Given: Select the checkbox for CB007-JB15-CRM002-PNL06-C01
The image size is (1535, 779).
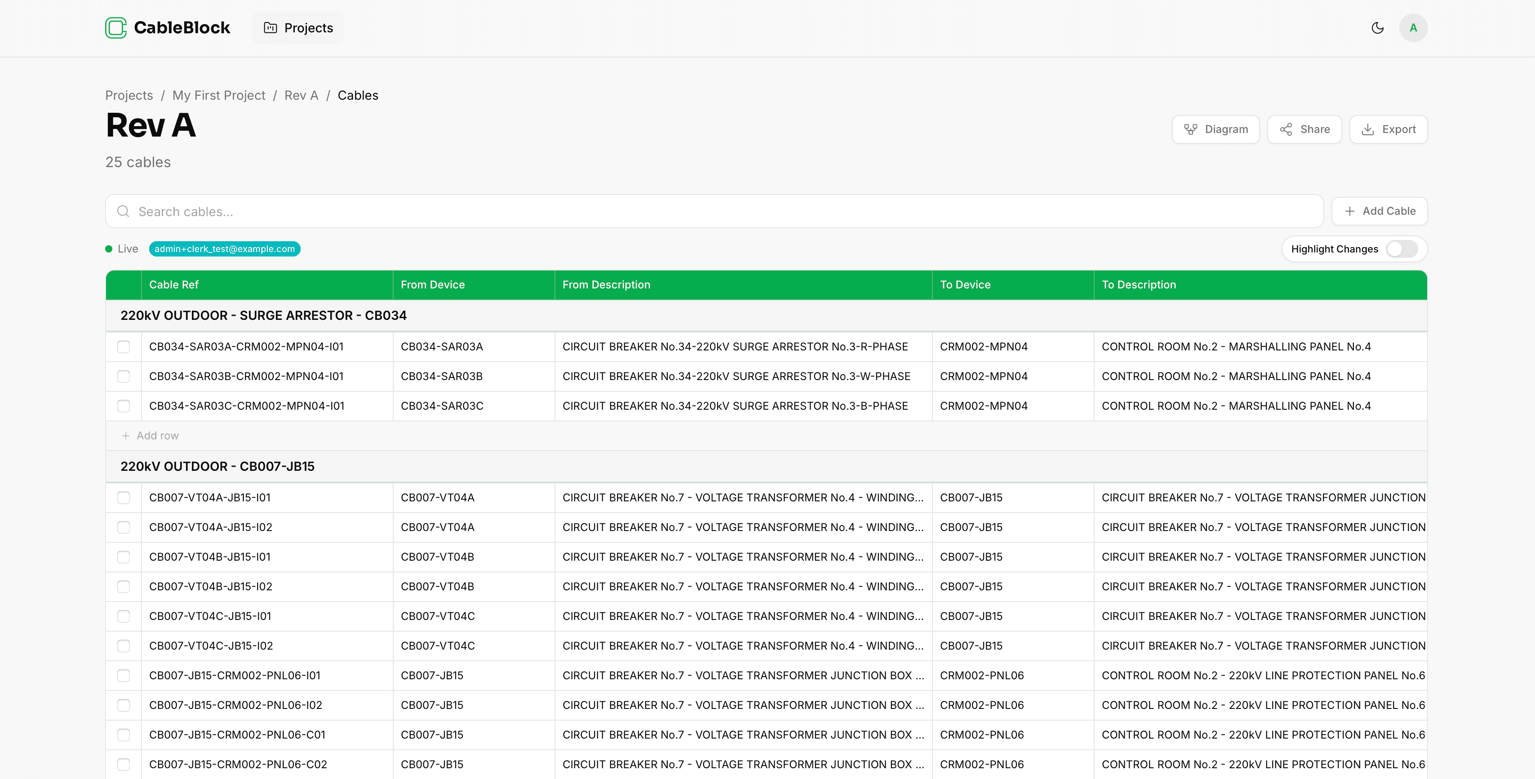Looking at the screenshot, I should click(x=123, y=735).
